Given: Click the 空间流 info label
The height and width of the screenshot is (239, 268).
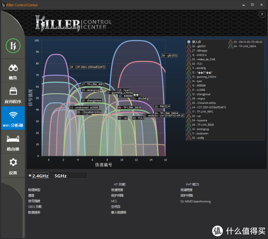Looking at the screenshot, I should [116, 206].
